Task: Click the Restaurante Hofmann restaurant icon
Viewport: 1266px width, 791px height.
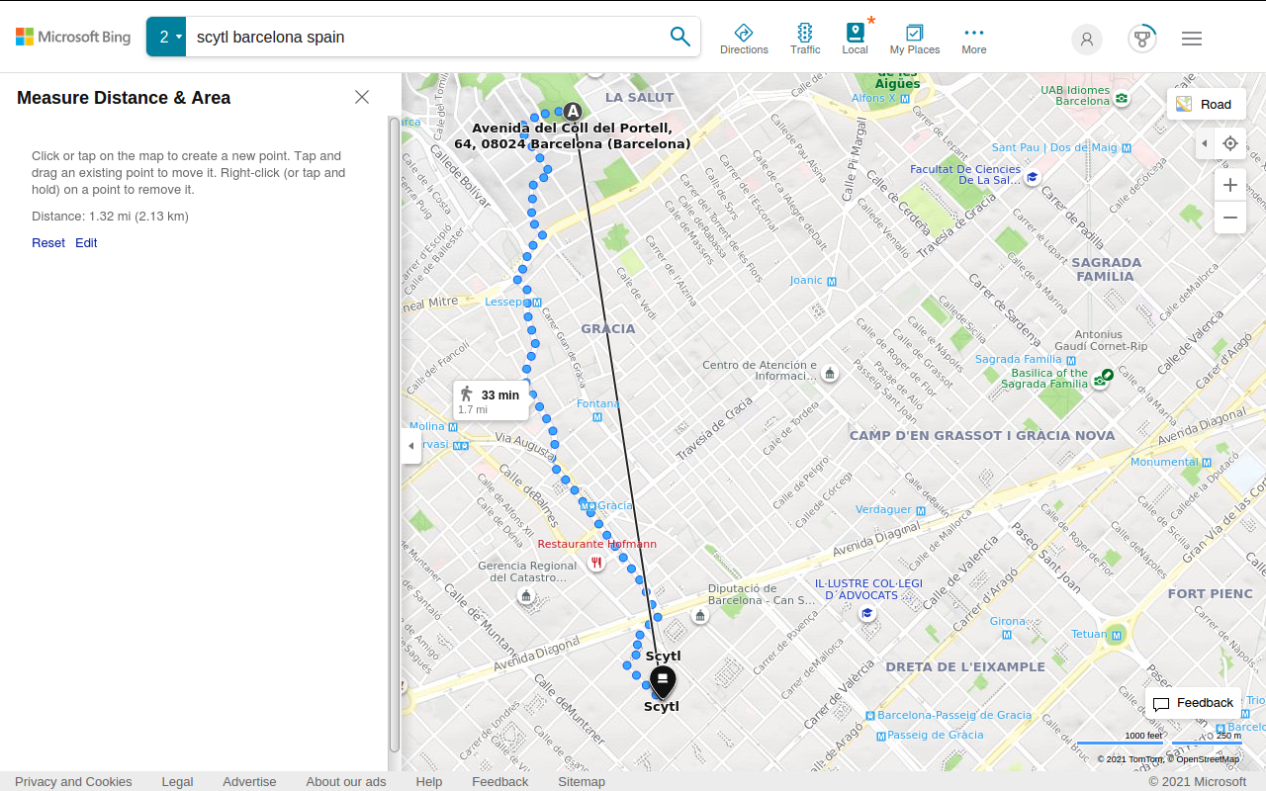Action: pyautogui.click(x=596, y=563)
